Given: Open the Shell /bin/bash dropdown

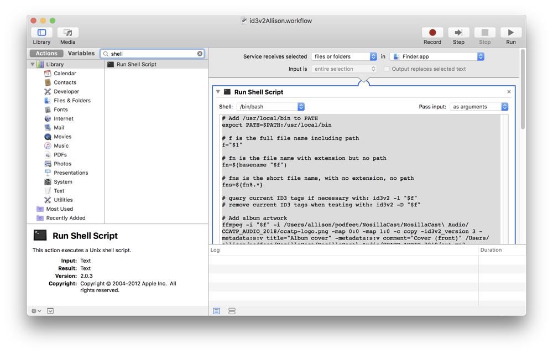Looking at the screenshot, I should pos(270,107).
